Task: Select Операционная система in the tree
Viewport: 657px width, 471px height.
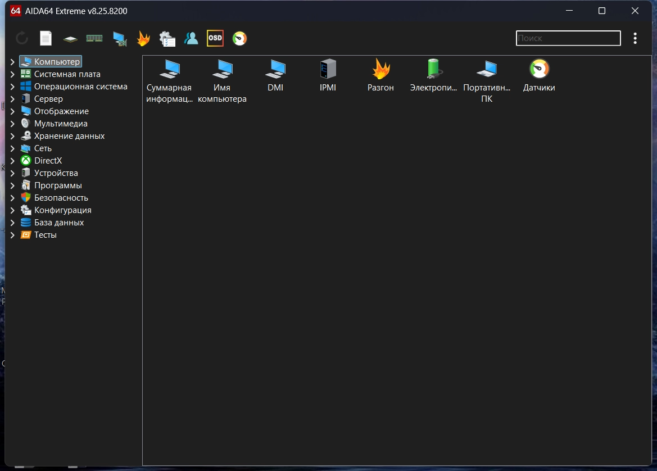Action: 80,87
